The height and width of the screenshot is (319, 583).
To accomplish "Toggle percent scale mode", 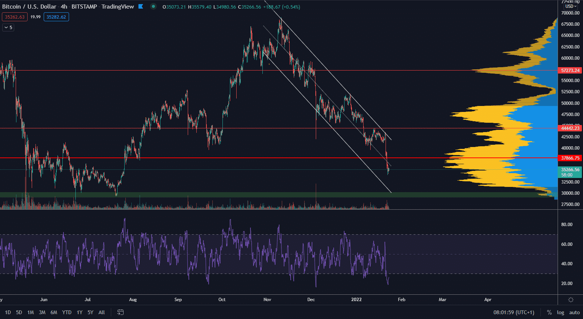I will 549,312.
